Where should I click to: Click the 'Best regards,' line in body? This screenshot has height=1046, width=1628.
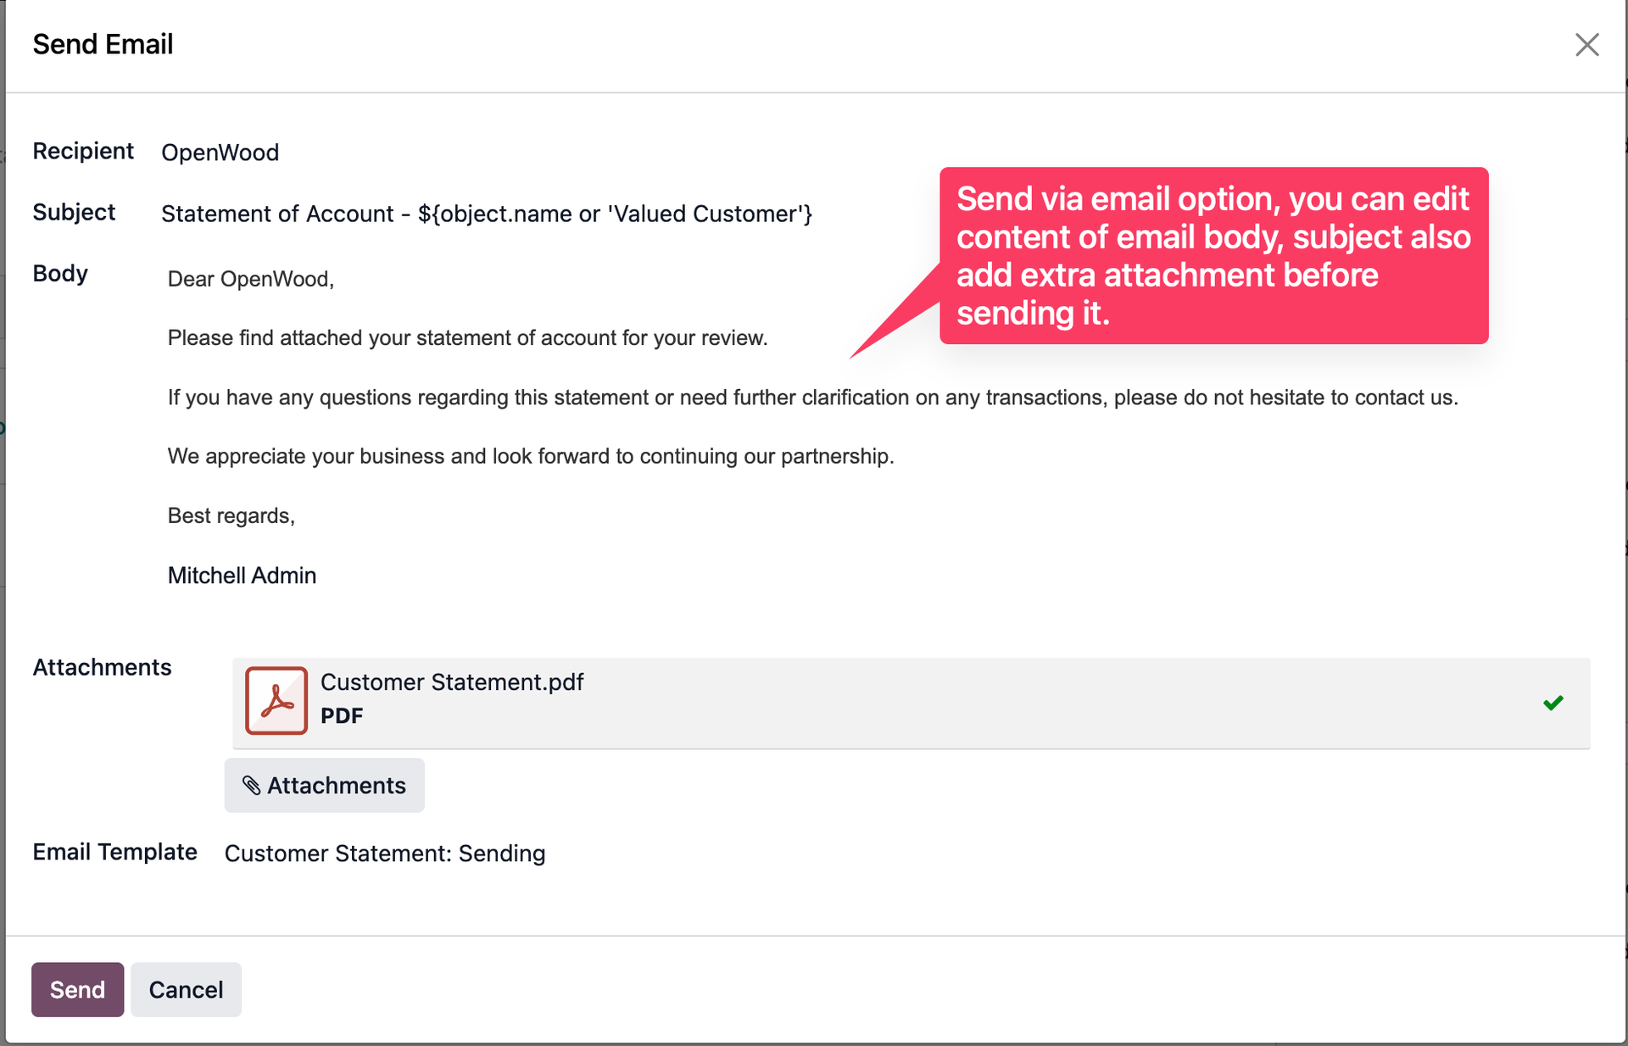[x=231, y=515]
